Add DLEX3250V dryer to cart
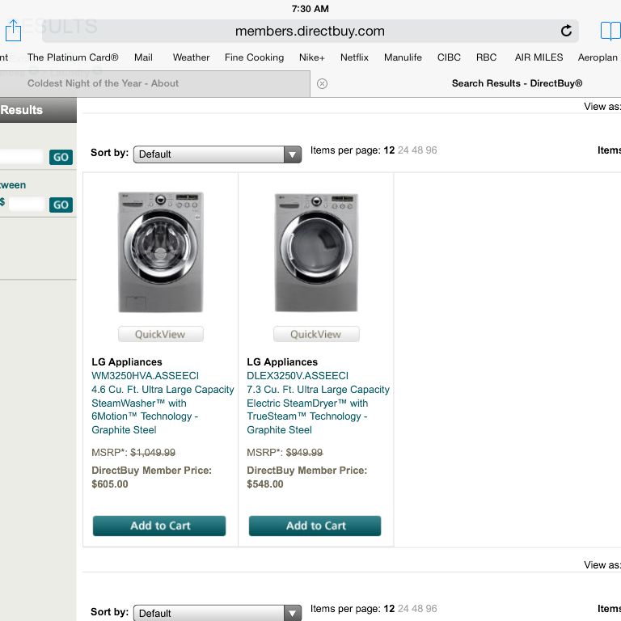Screen dimensions: 621x621 tap(315, 526)
